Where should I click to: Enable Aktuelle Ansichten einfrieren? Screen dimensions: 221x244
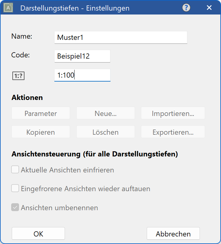point(15,169)
